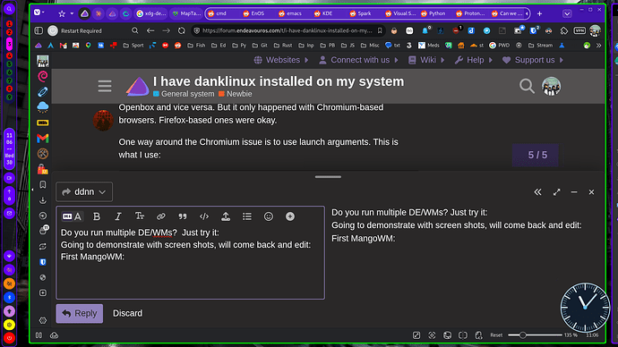Viewport: 618px width, 347px height.
Task: Upload a file to reply
Action: 226,216
